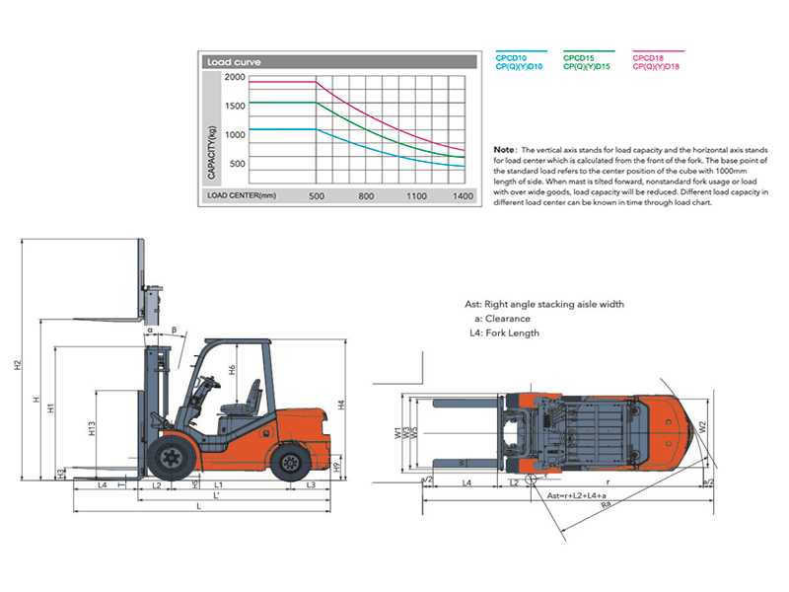
Task: Click the H9 dimension label at rear
Action: [x=336, y=468]
